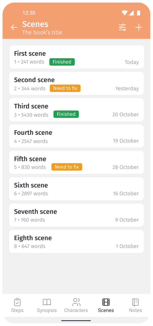Click Need to fix badge on Second scene

(65, 88)
